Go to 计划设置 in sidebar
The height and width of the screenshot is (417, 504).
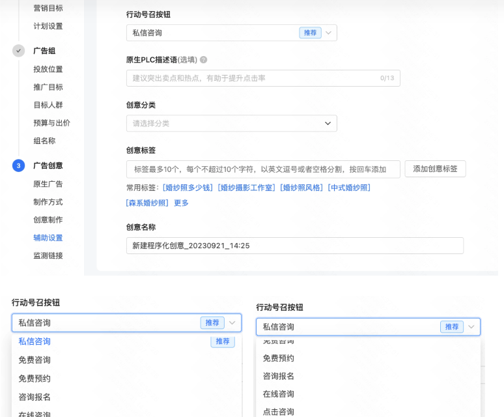pos(48,26)
